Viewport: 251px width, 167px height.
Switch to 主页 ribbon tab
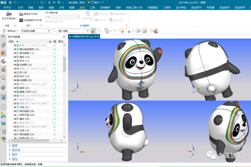(21, 7)
